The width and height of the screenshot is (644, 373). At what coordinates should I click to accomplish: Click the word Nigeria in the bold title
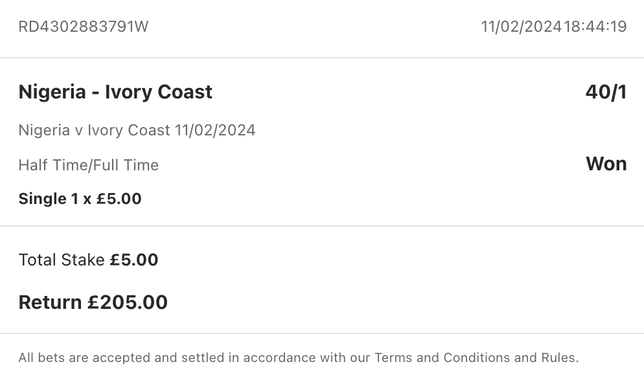52,92
